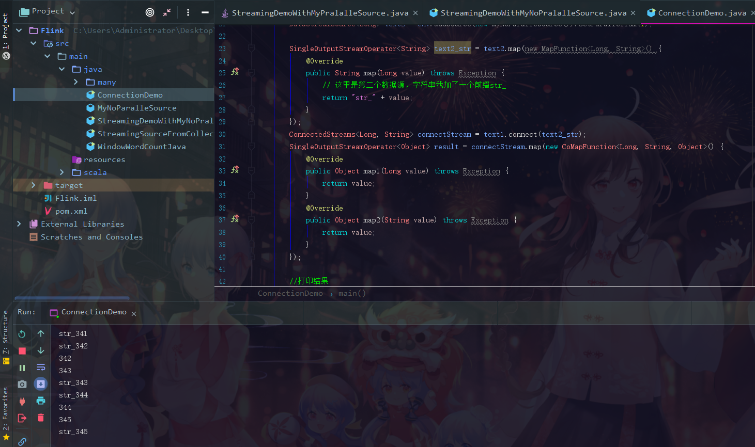Jump down the stack trace arrow
This screenshot has height=447, width=755.
click(x=41, y=351)
